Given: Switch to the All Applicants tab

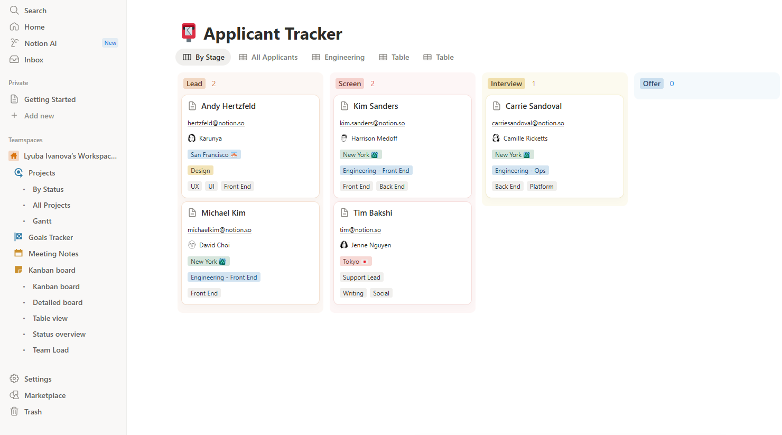Looking at the screenshot, I should (x=268, y=57).
